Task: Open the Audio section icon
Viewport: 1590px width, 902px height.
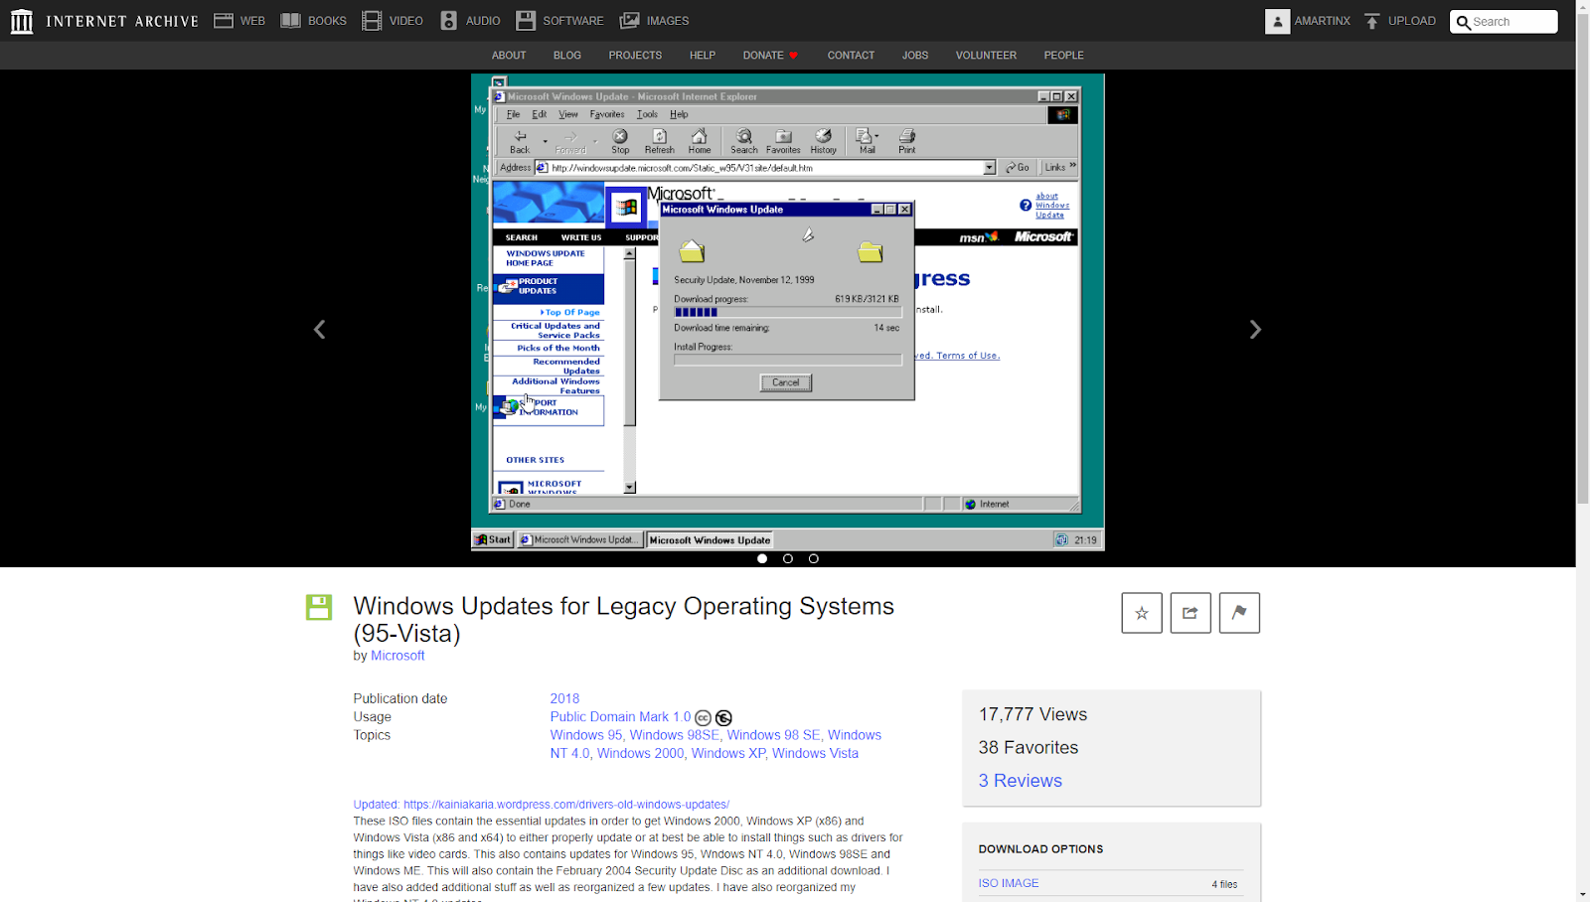Action: (x=449, y=21)
